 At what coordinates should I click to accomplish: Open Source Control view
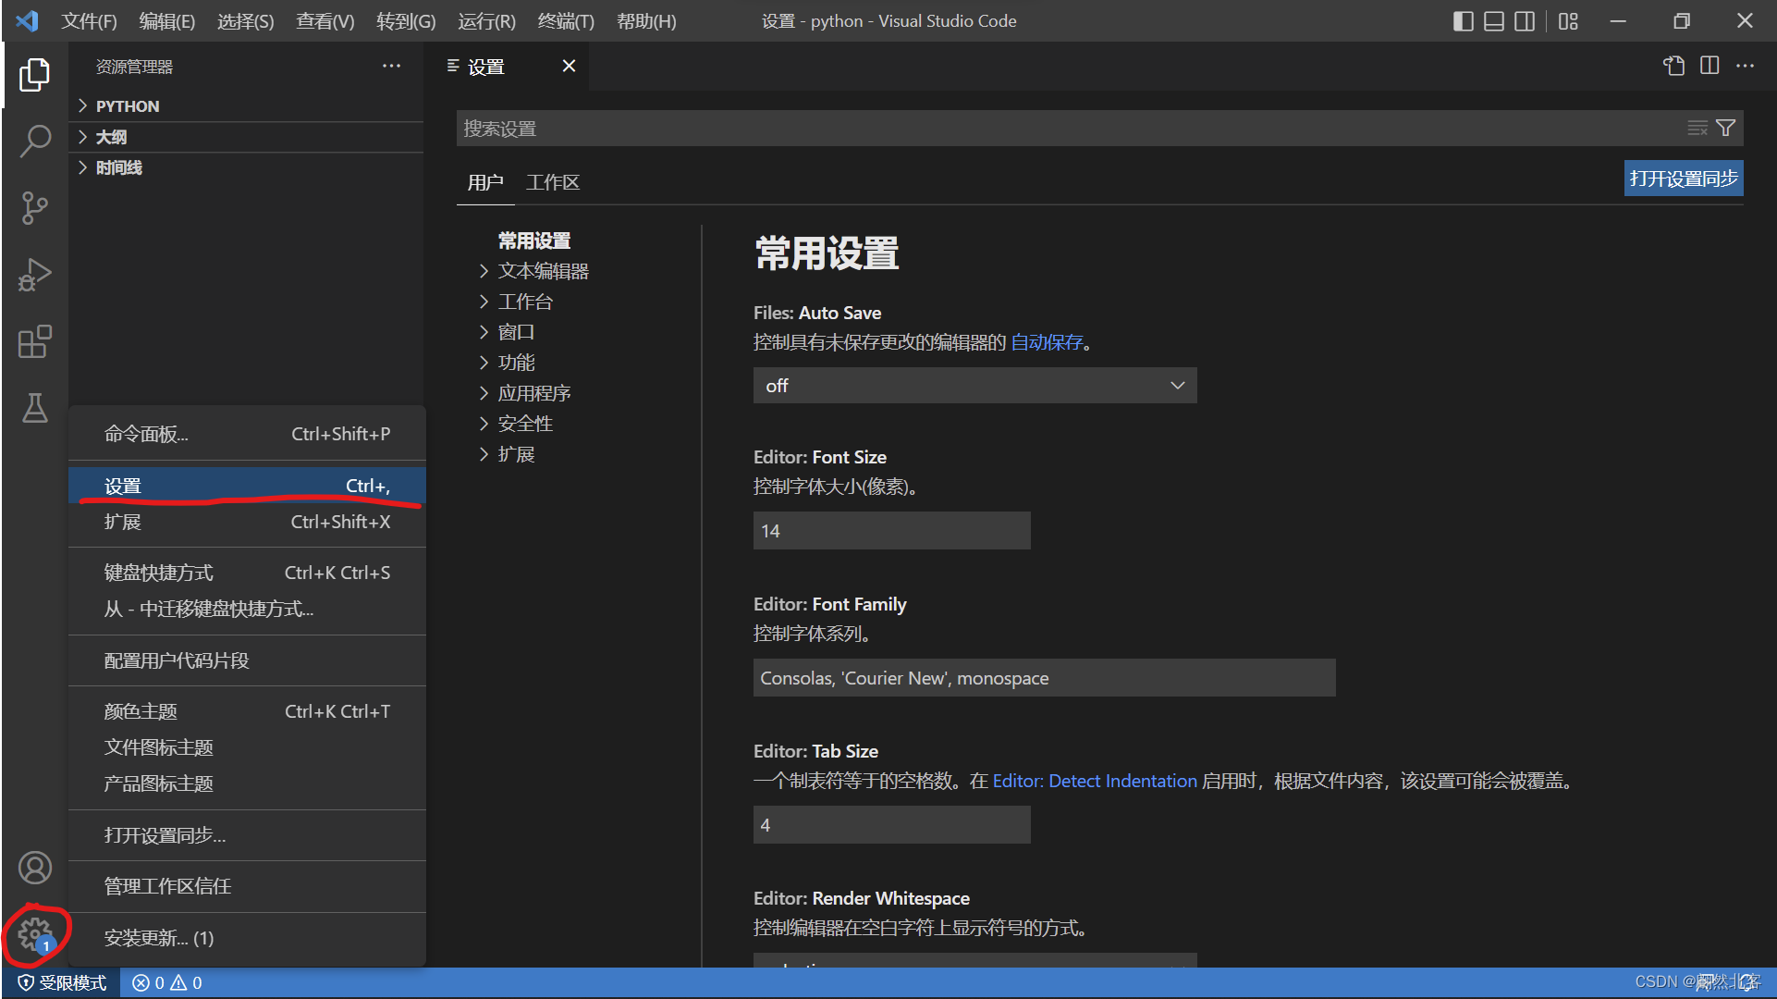[35, 208]
